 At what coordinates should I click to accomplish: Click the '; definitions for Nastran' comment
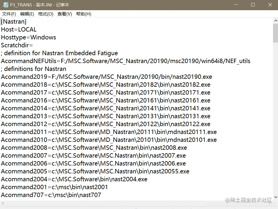(x=34, y=69)
